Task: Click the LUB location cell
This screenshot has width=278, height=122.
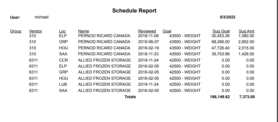Action: point(63,84)
